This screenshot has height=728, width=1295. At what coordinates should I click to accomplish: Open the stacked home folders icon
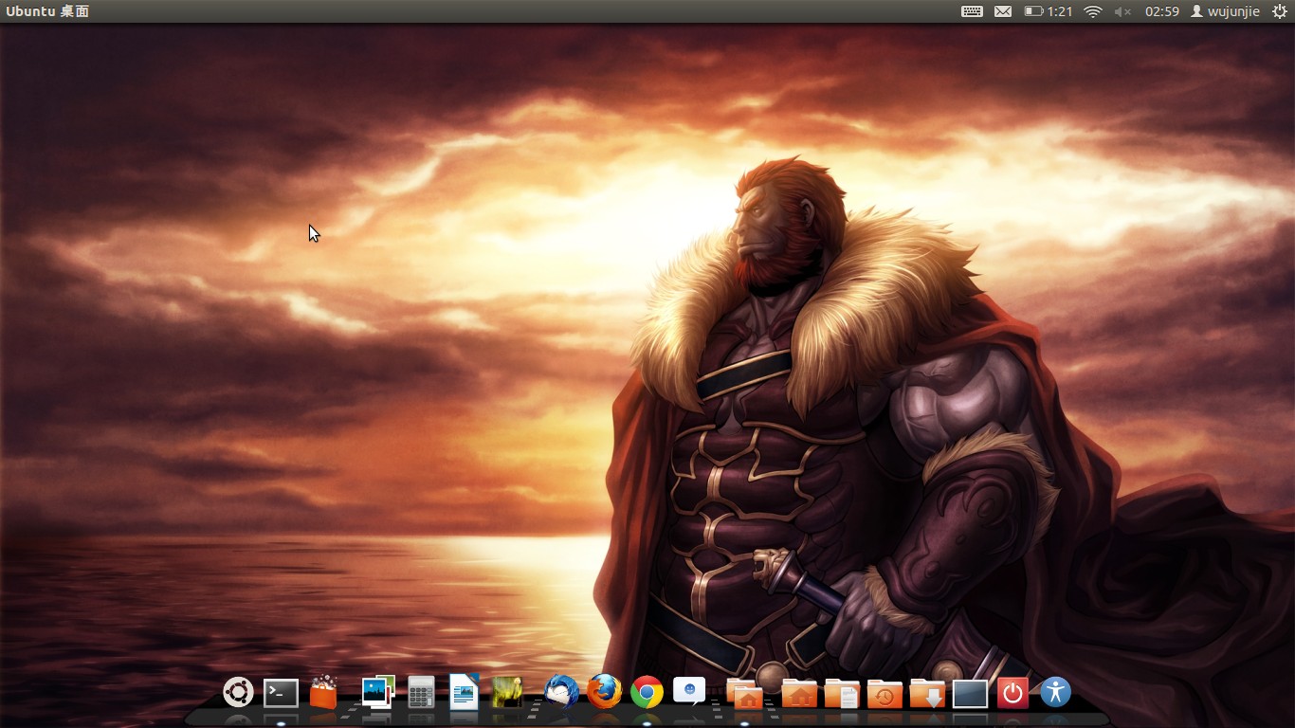coord(744,693)
